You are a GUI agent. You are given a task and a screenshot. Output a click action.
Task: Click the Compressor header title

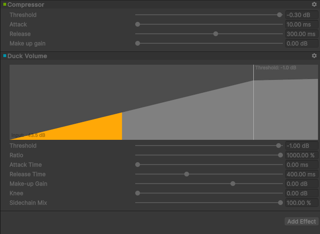[x=26, y=5]
